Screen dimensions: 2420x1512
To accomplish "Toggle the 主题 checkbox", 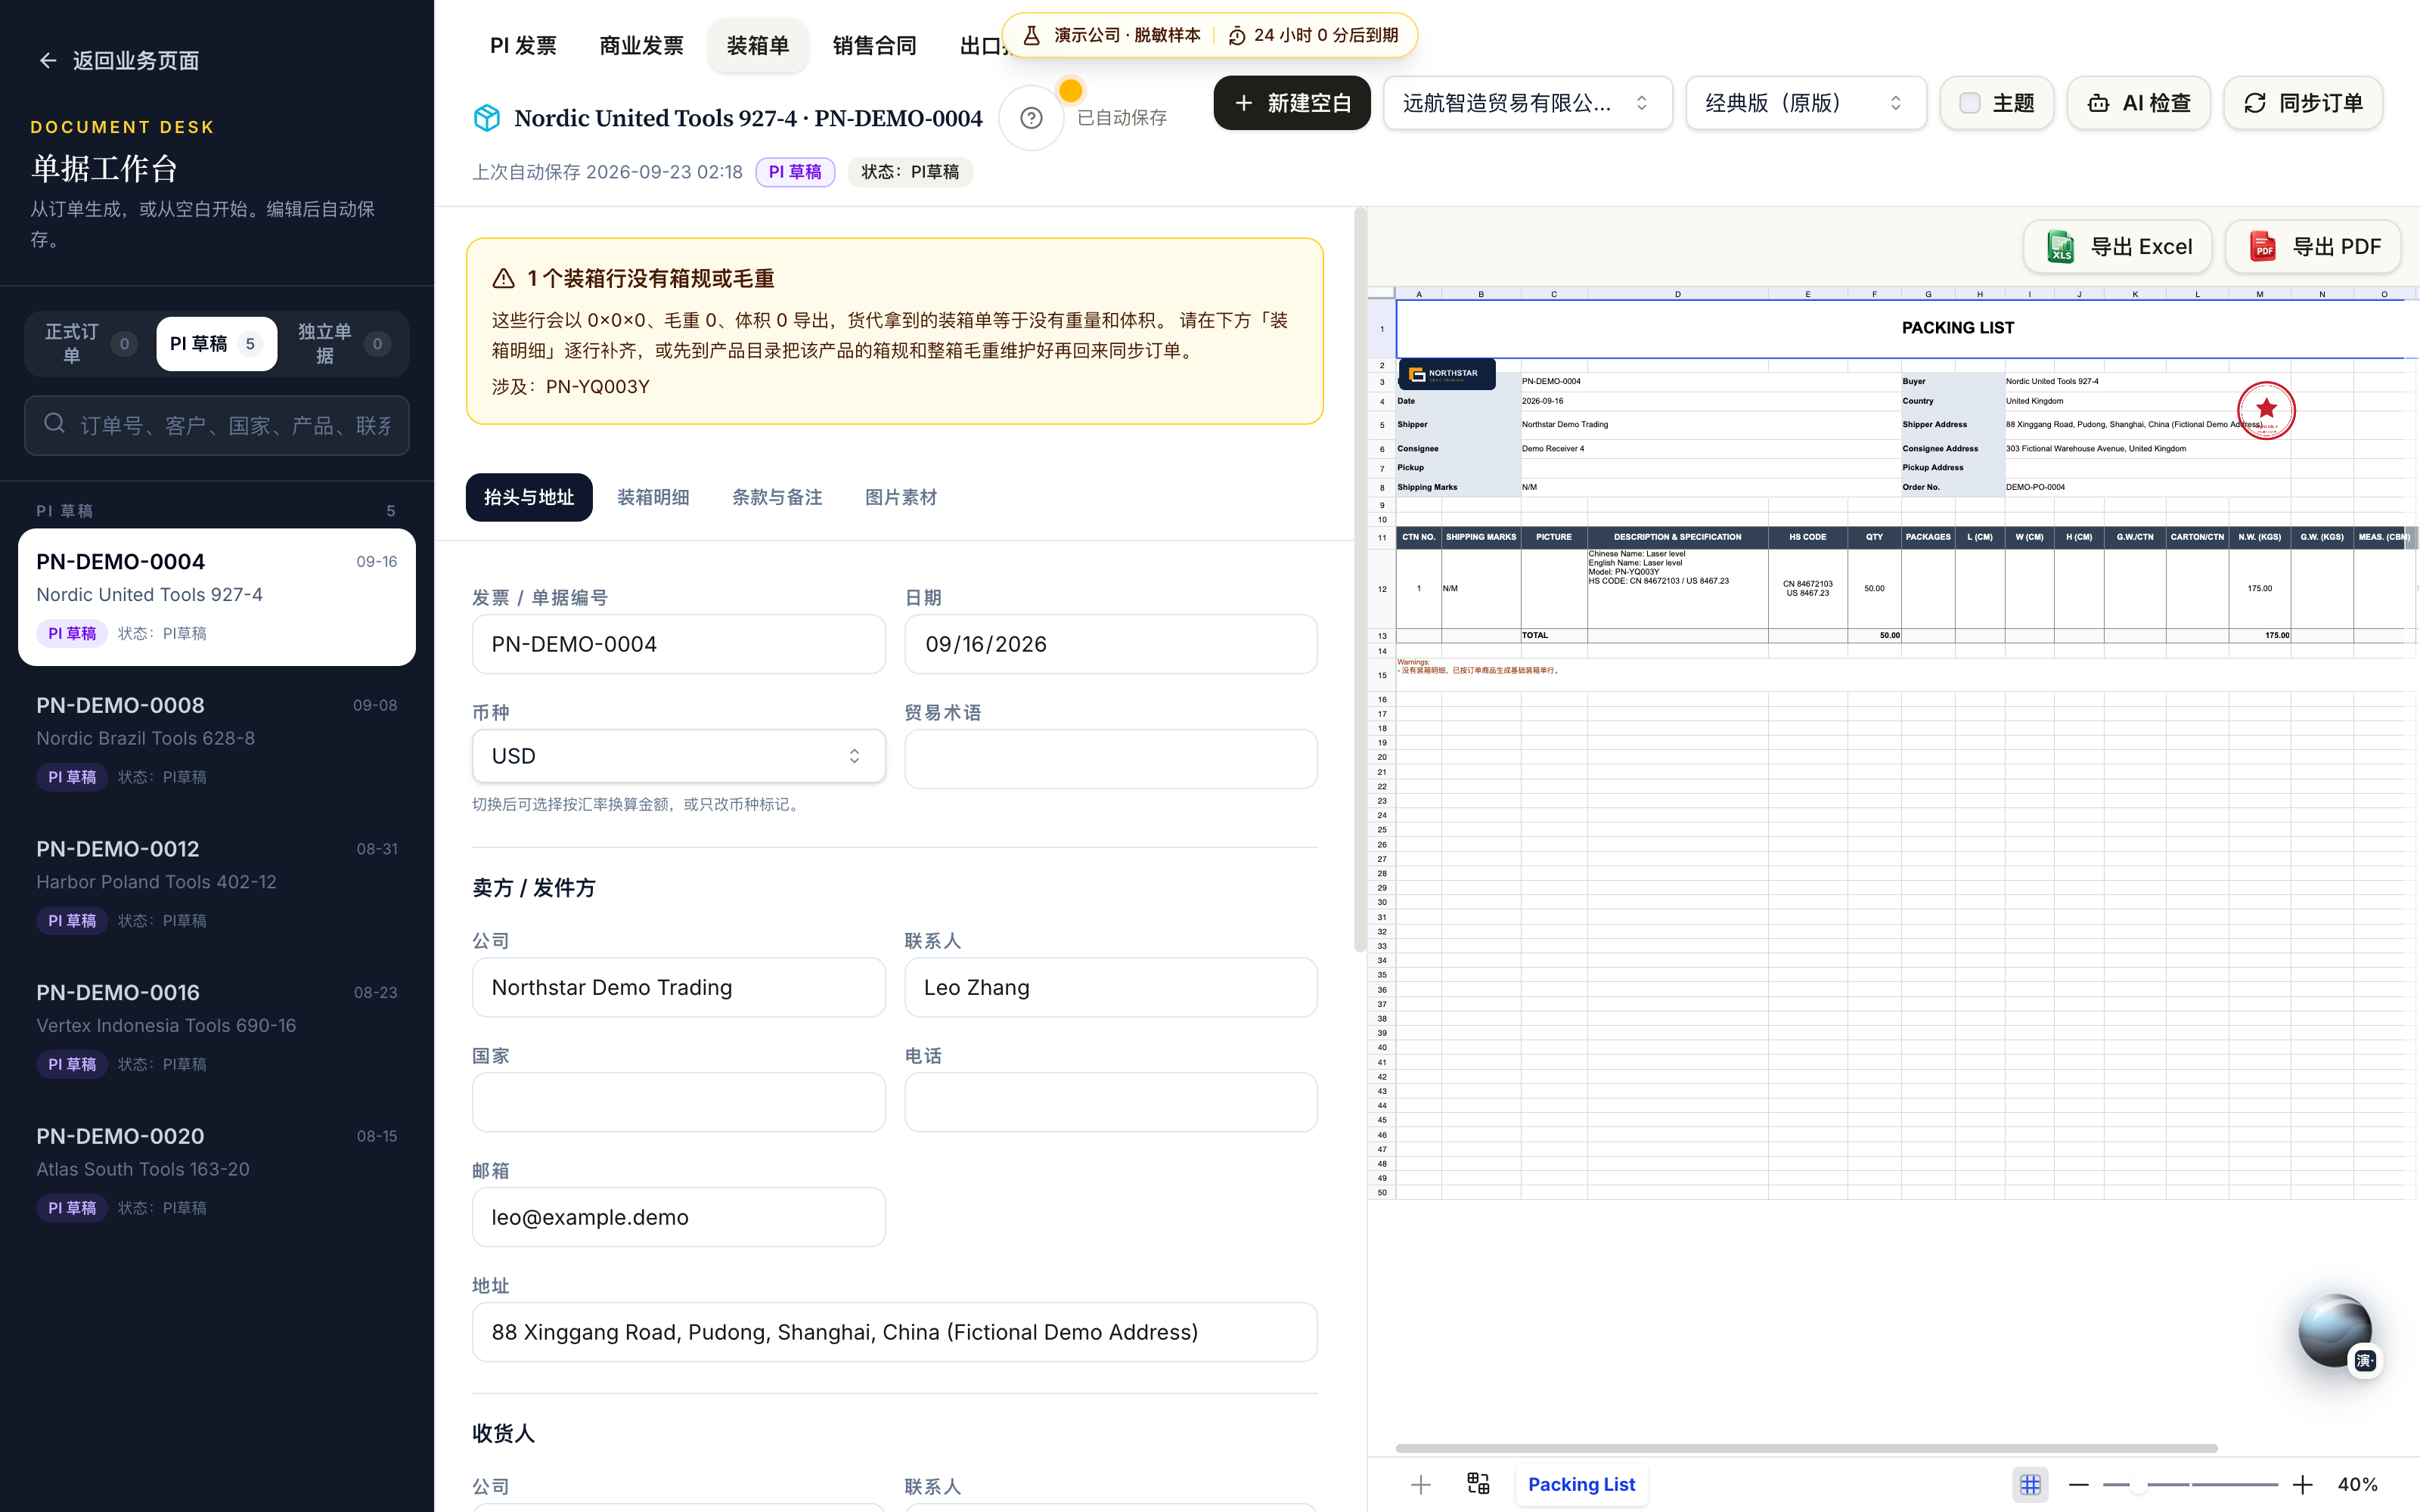I will pyautogui.click(x=1970, y=103).
